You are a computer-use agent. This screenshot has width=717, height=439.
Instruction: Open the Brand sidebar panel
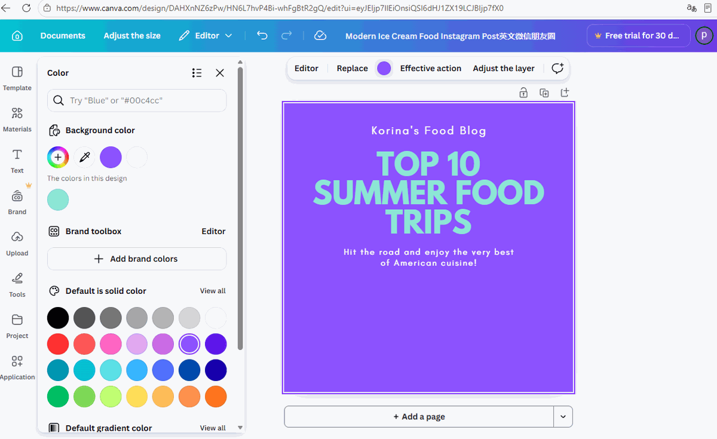pos(17,202)
